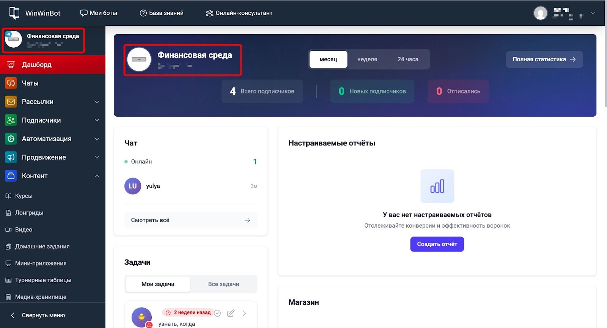Click the WinWinBot logo icon

point(14,13)
